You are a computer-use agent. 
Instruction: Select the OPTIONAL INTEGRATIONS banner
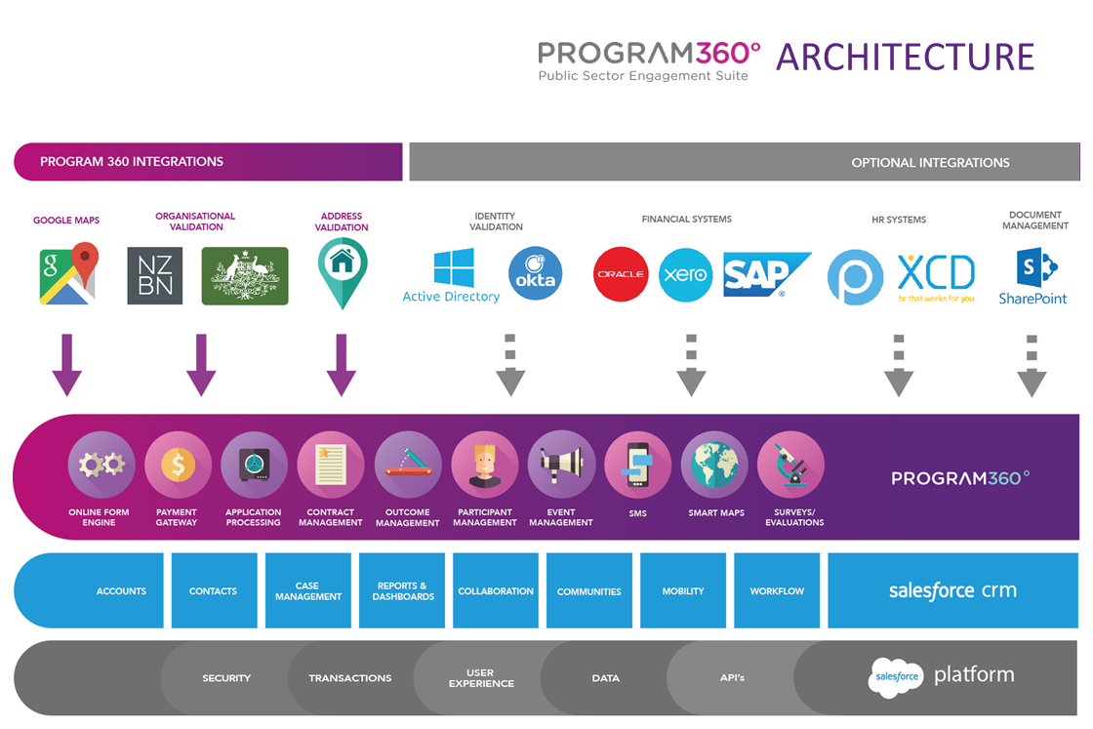[x=745, y=162]
